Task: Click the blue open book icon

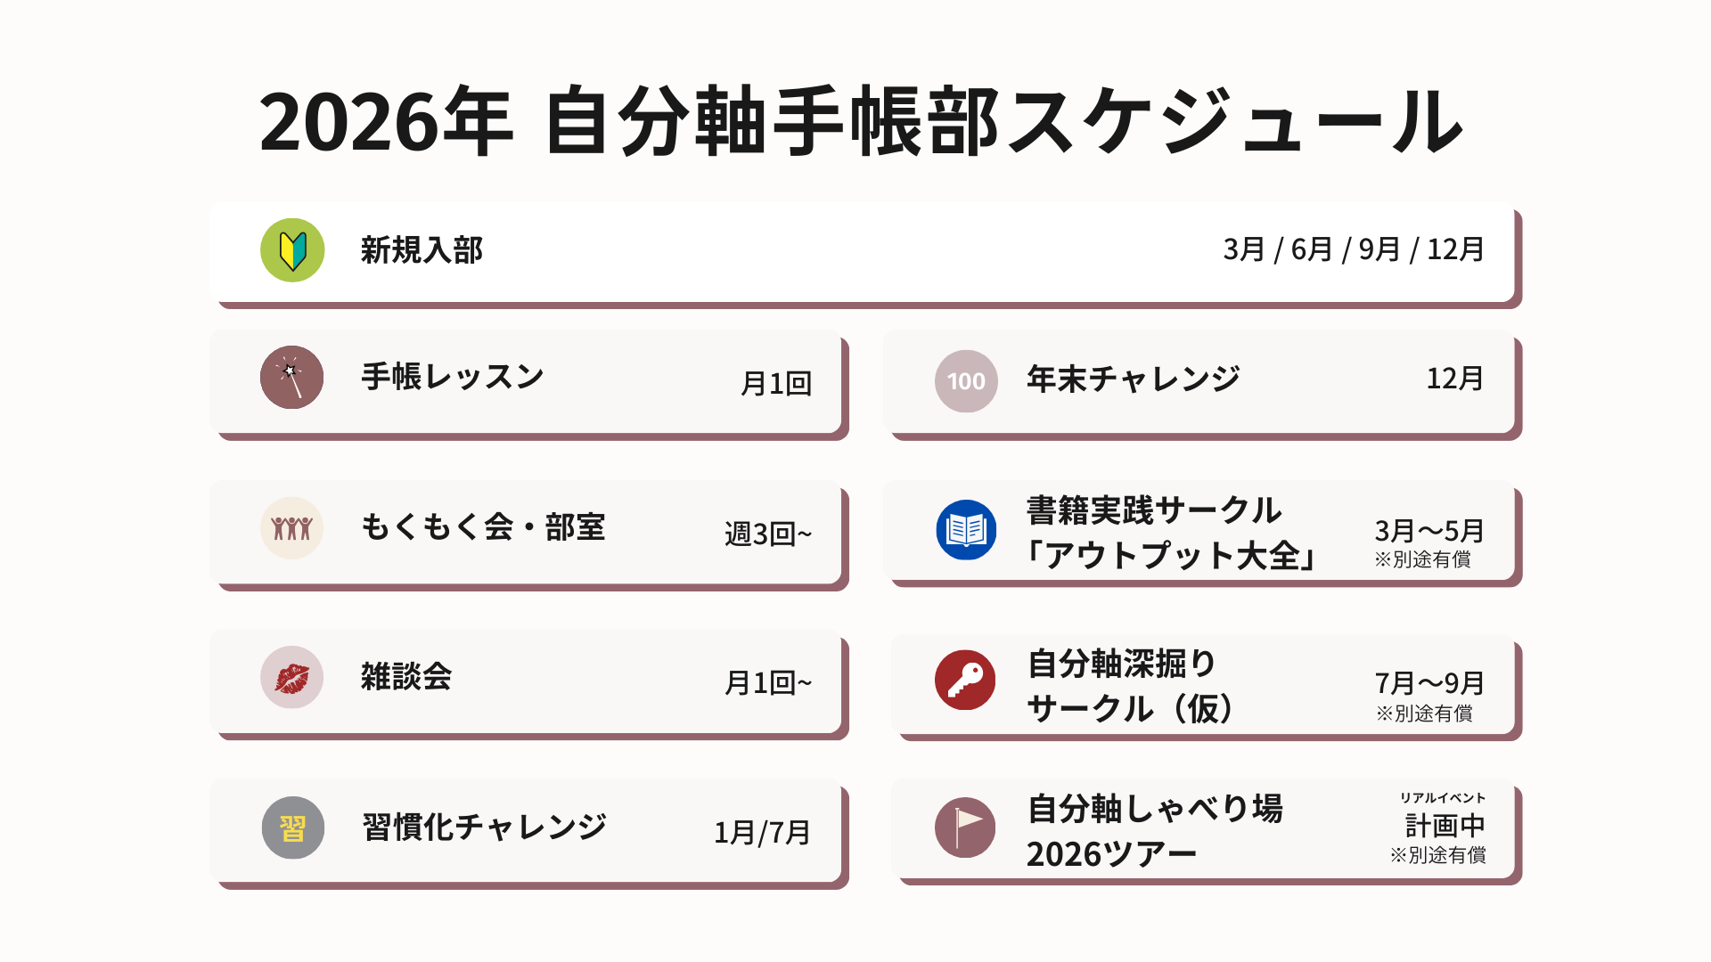Action: (x=966, y=530)
